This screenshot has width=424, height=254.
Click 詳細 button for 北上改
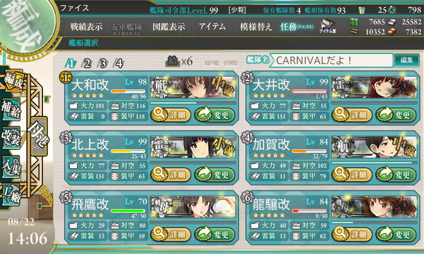(x=171, y=175)
